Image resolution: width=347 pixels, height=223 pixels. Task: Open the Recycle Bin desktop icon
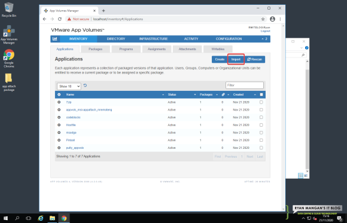click(x=9, y=10)
